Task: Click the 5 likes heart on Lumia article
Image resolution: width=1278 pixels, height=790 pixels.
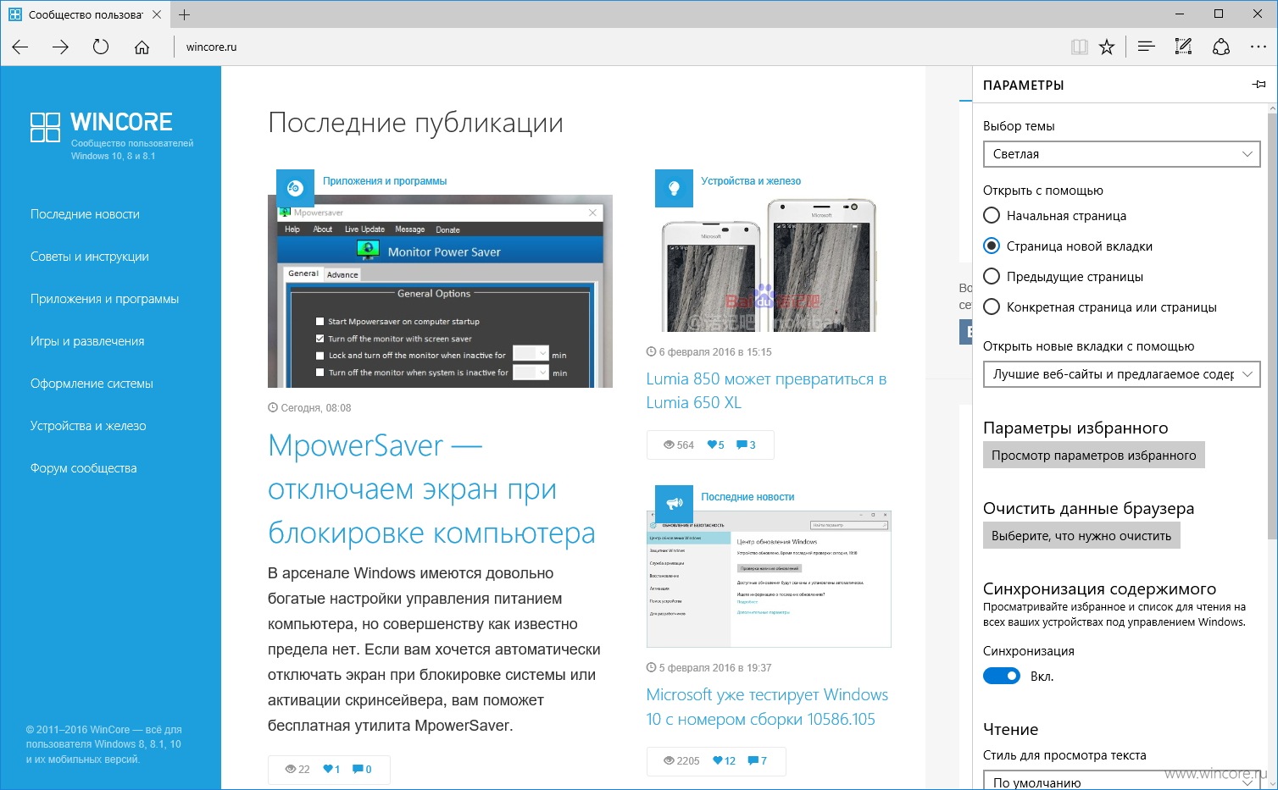Action: pyautogui.click(x=715, y=445)
